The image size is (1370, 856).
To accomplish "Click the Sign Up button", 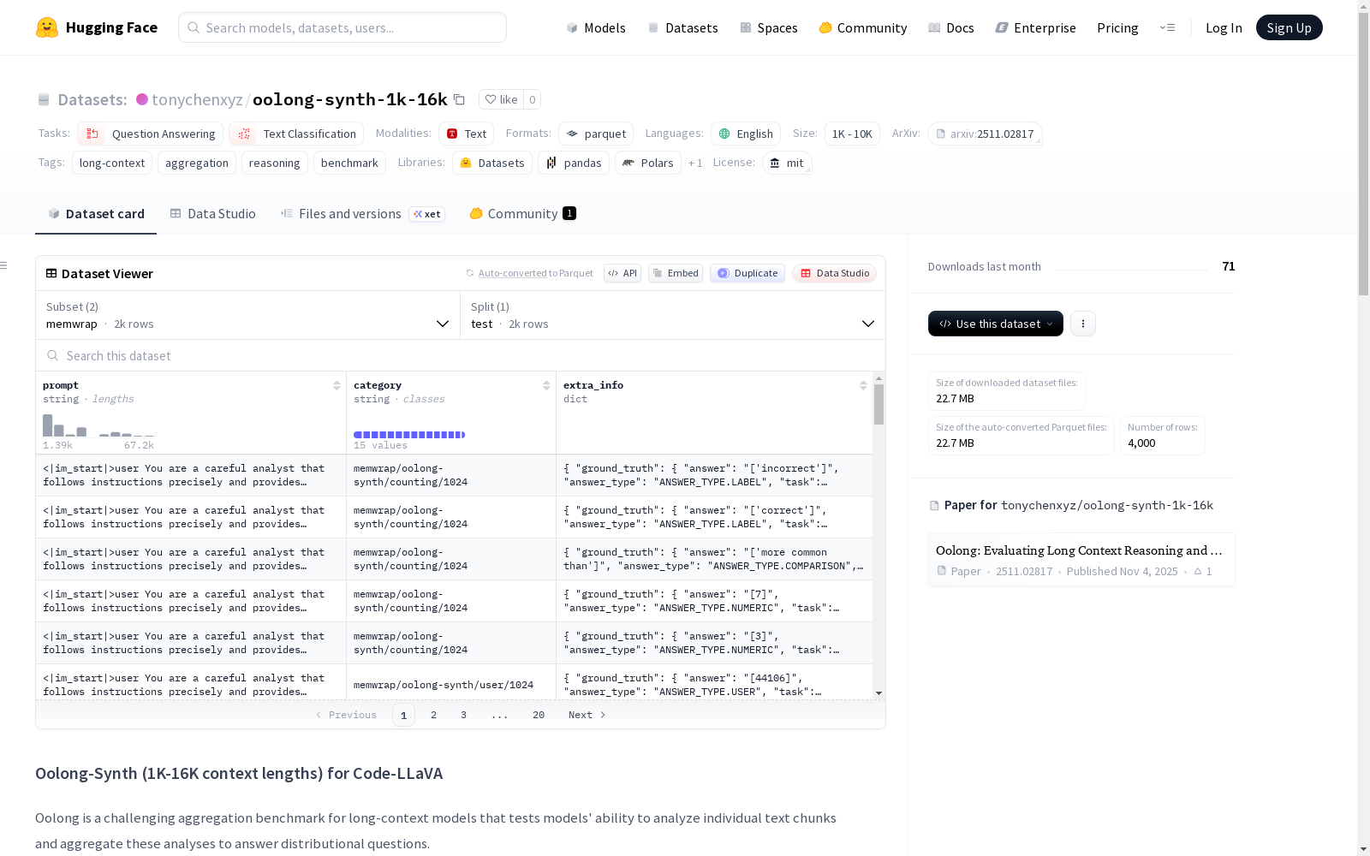I will pyautogui.click(x=1290, y=27).
